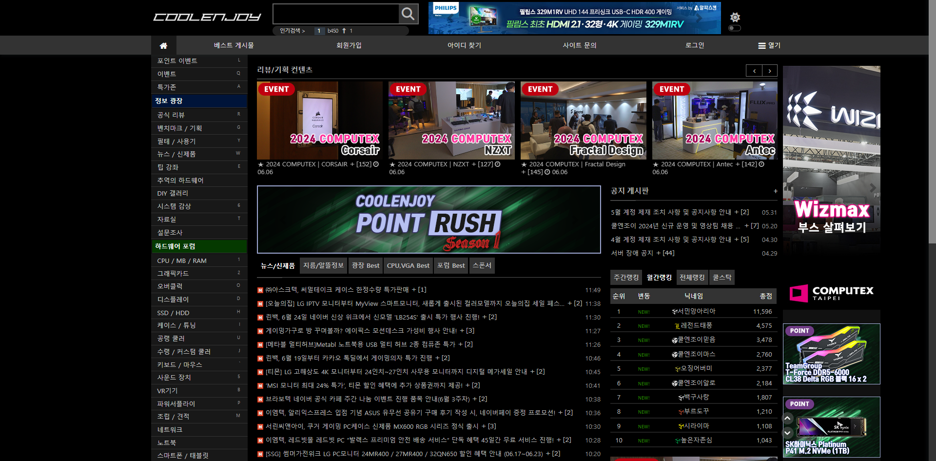Click the home icon in navigation bar
Viewport: 936px width, 461px height.
163,45
